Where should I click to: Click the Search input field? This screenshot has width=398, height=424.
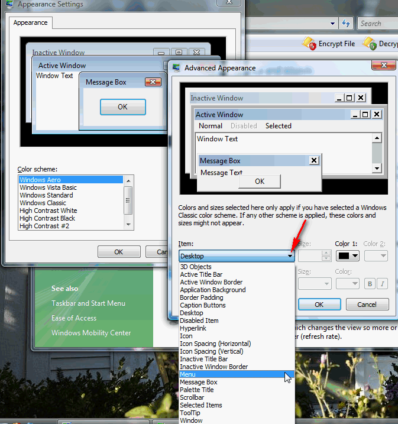378,24
